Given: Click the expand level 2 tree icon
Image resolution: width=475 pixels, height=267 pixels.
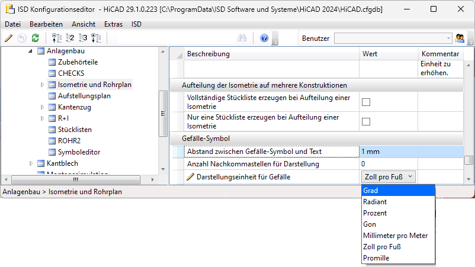Looking at the screenshot, I should 70,38.
